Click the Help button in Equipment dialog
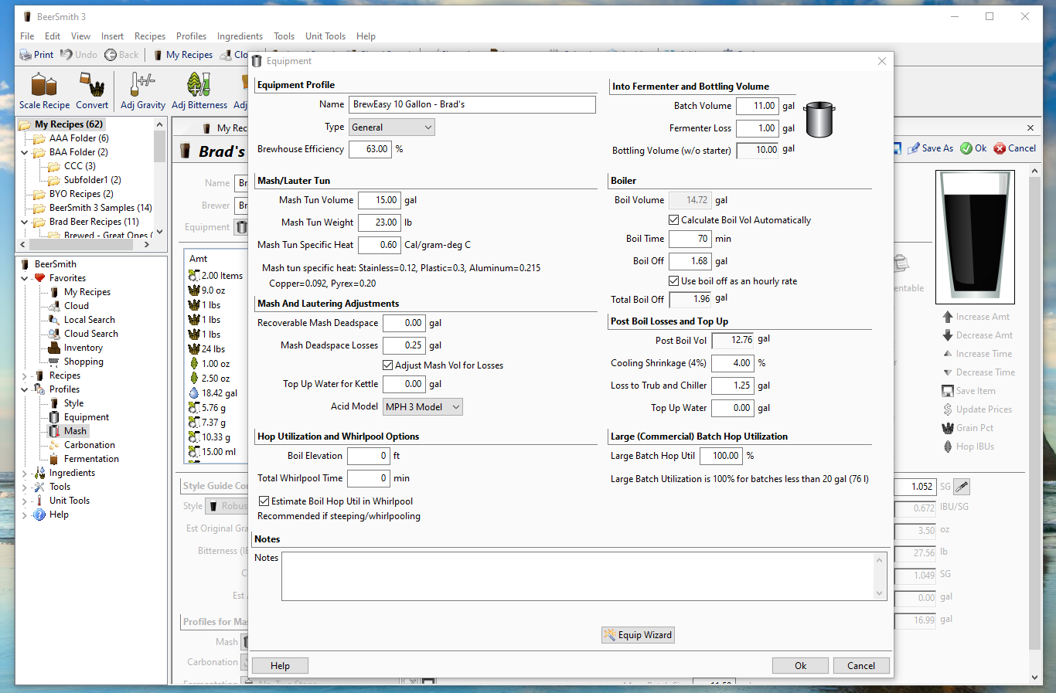1056x693 pixels. (x=280, y=666)
